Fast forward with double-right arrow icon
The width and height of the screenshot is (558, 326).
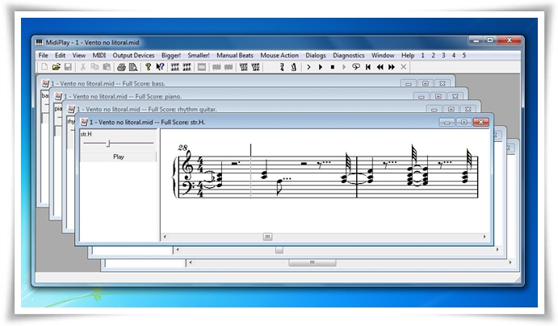(x=392, y=67)
